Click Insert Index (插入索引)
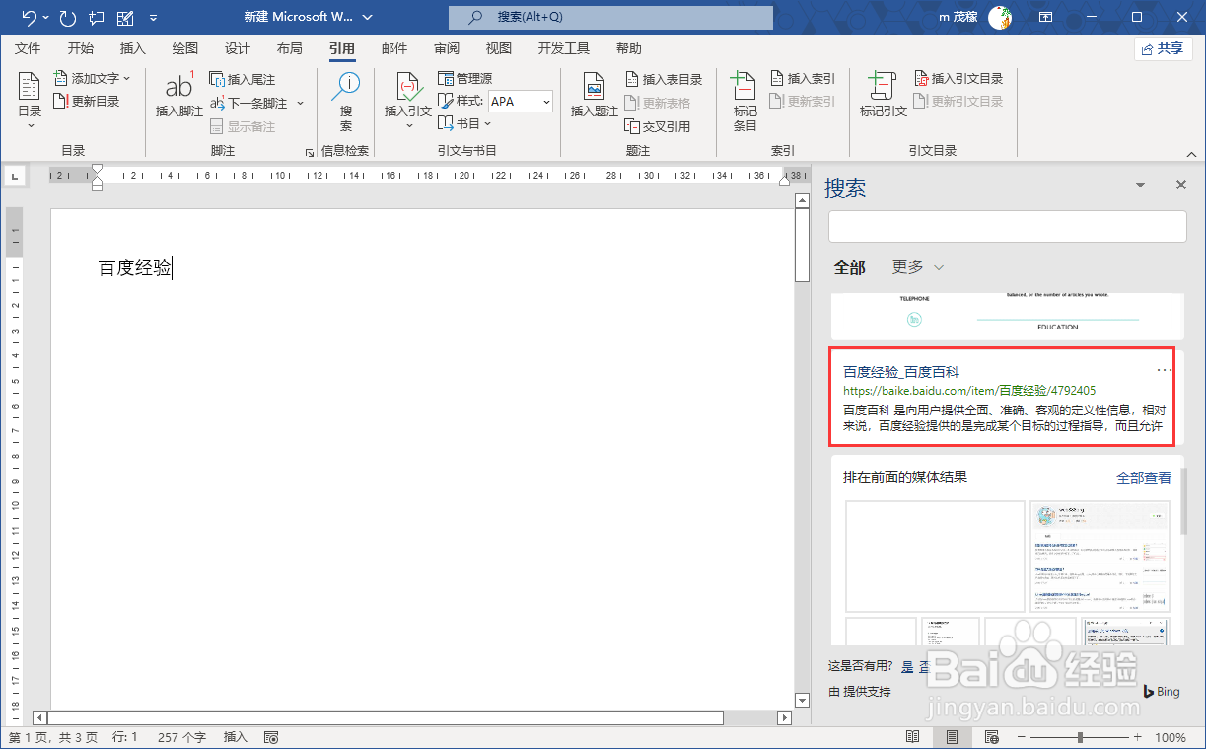The height and width of the screenshot is (749, 1206). (x=802, y=78)
